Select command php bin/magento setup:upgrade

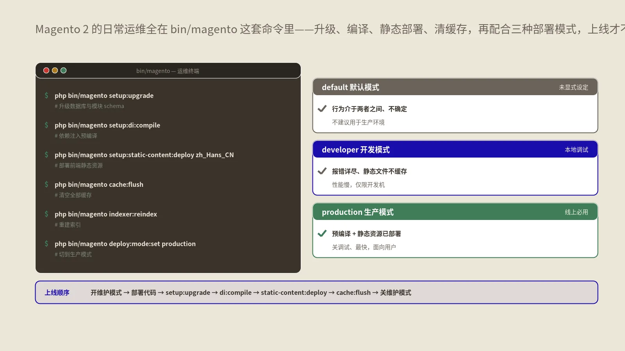coord(104,96)
